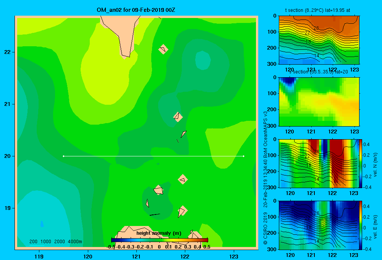
Task: Open the northward velocity section panel
Action: click(x=319, y=163)
